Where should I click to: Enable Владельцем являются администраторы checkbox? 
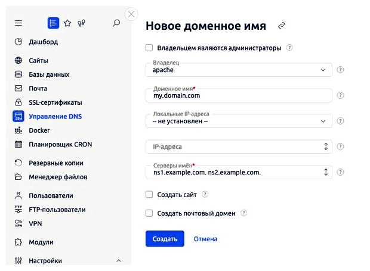[149, 48]
